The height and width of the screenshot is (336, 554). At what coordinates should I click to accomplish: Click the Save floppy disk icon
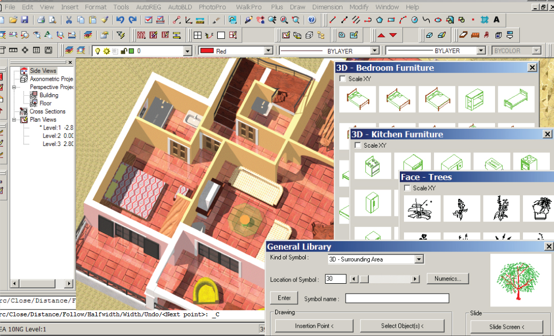pos(24,20)
